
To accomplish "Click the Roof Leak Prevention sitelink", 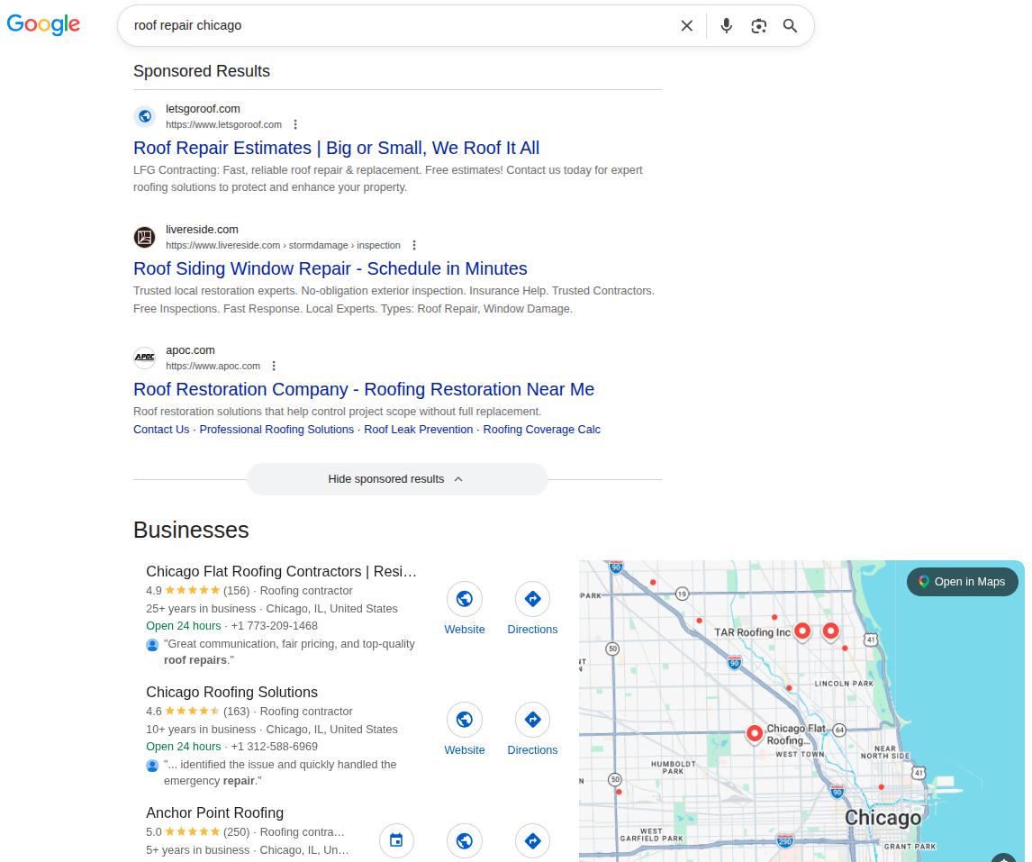I will pos(419,430).
